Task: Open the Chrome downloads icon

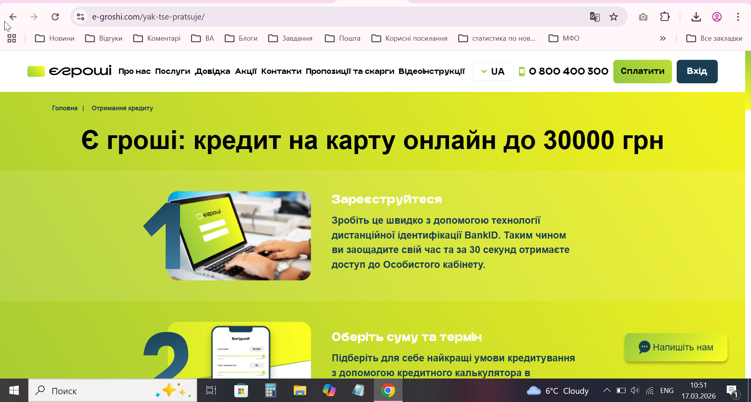Action: (x=696, y=17)
